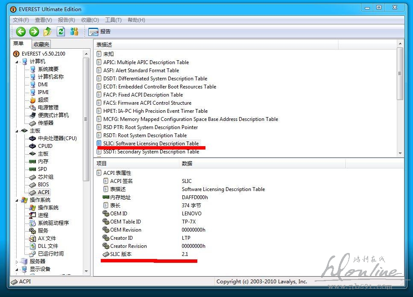Screen dimensions: 413x297
Task: Open the BIOS tree item
Action: click(x=43, y=185)
